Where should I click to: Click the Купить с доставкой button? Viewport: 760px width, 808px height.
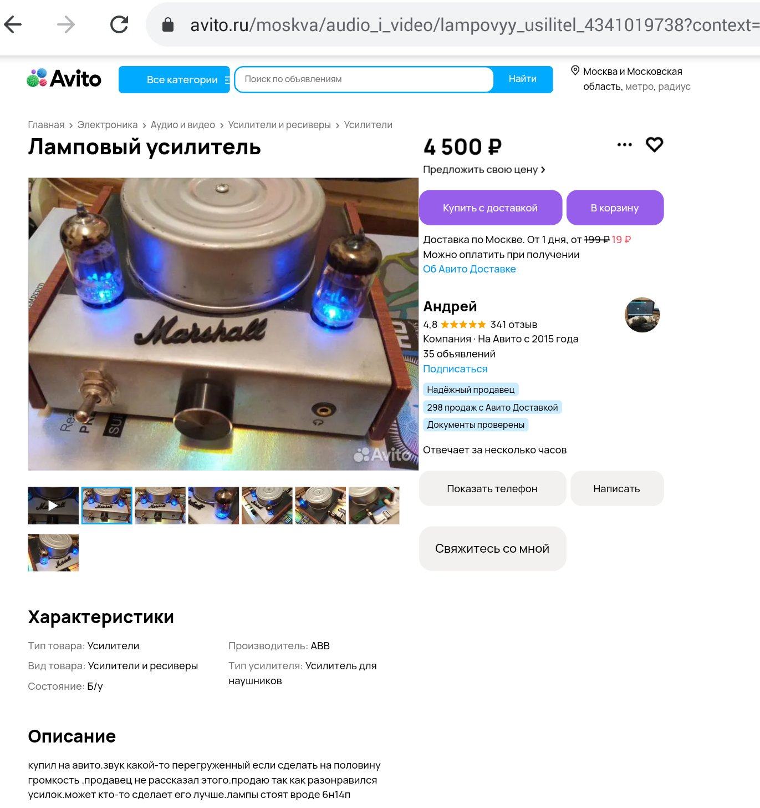[490, 208]
